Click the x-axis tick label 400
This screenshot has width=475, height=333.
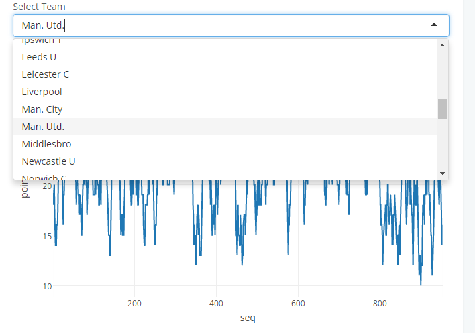tap(216, 303)
